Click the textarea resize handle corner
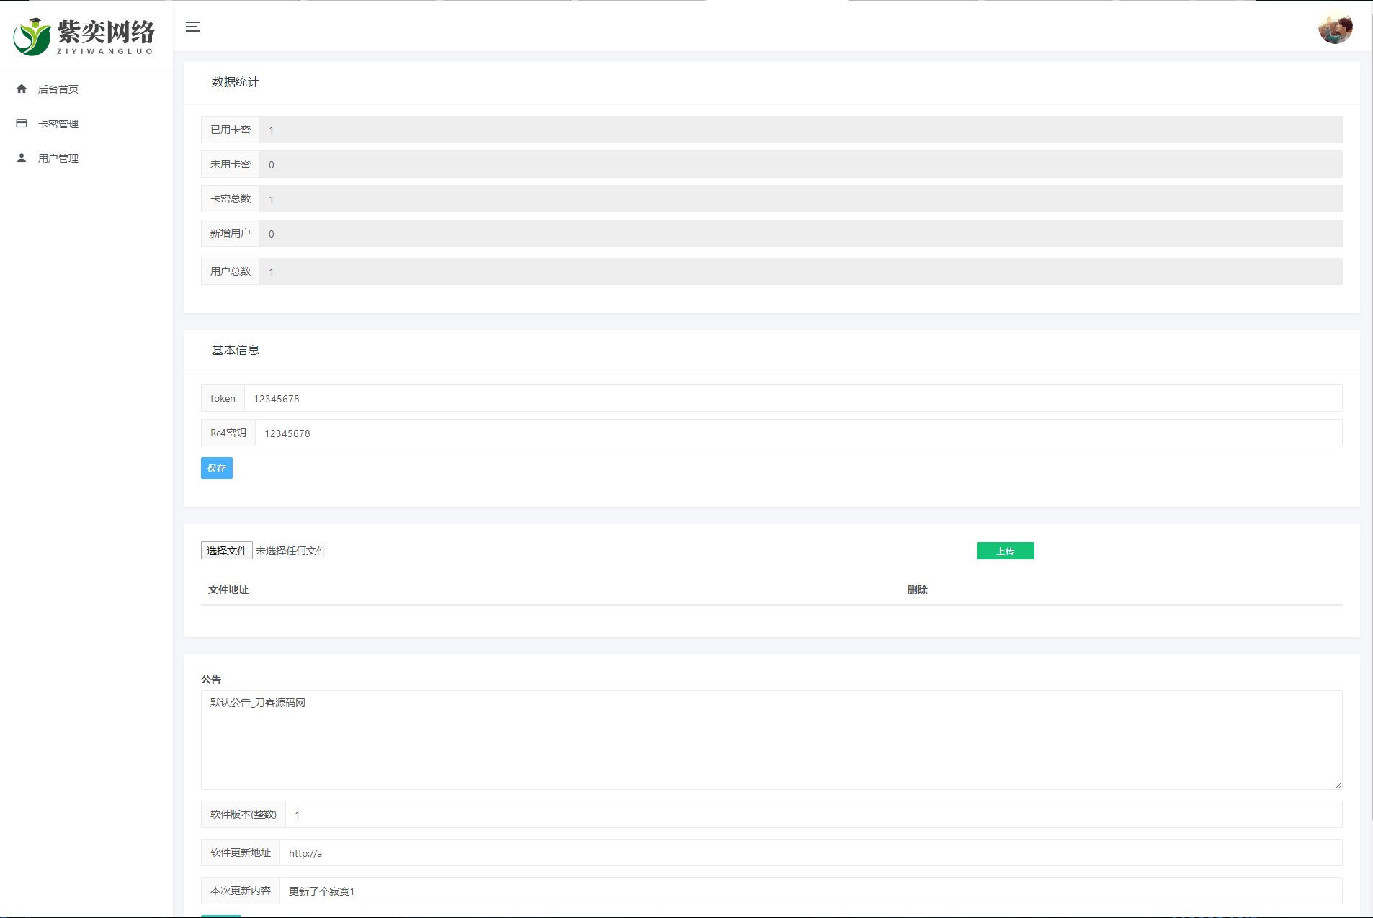1373x918 pixels. click(x=1338, y=785)
